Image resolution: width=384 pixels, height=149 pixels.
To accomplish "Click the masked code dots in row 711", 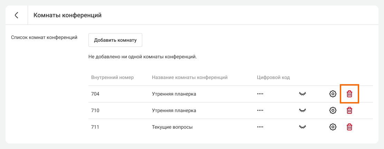I will (260, 127).
